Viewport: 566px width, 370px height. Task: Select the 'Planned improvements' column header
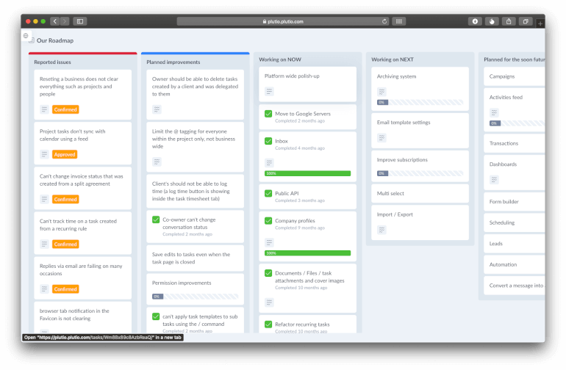pos(173,62)
